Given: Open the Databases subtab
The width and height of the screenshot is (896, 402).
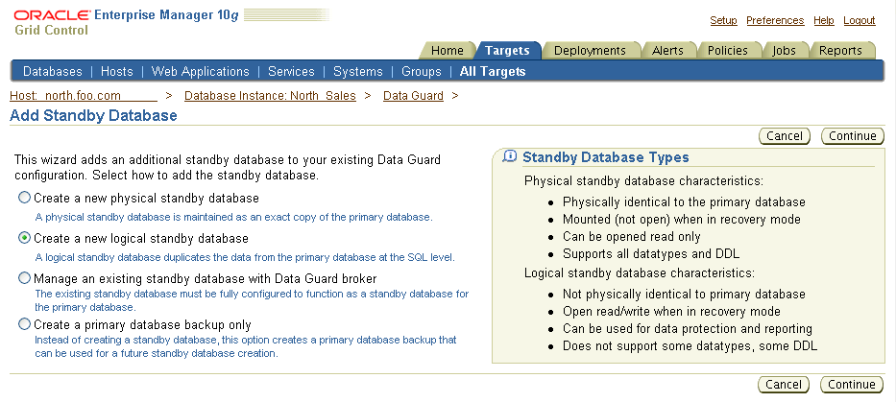Looking at the screenshot, I should pyautogui.click(x=52, y=72).
